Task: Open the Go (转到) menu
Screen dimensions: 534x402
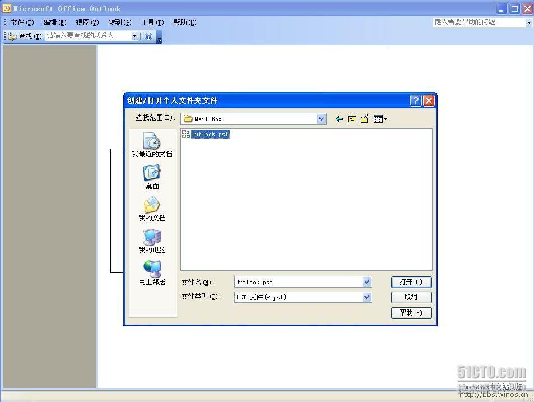Action: coord(119,22)
